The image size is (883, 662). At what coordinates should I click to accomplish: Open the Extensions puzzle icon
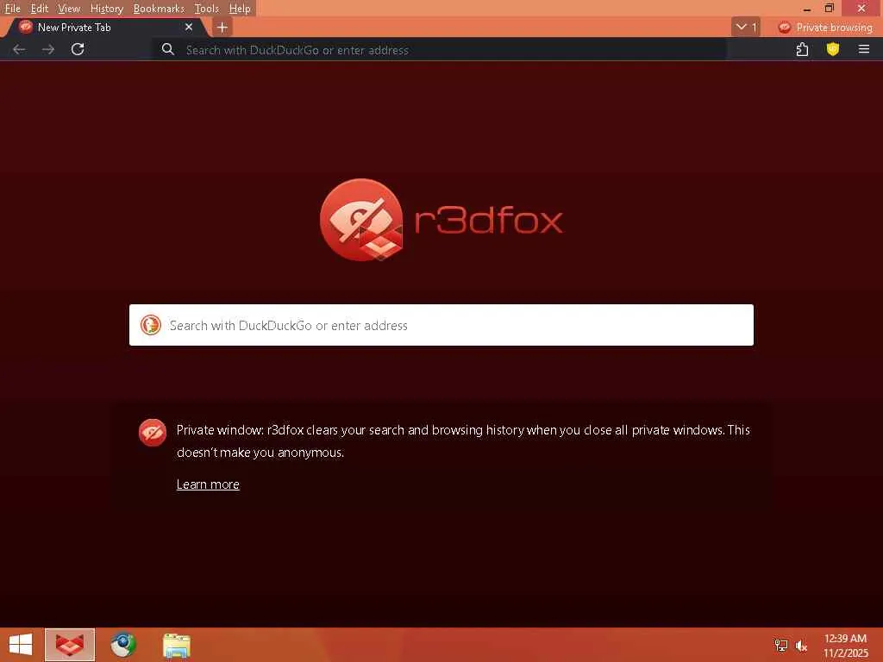803,49
